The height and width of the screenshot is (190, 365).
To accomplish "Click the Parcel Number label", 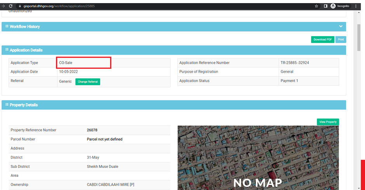I will point(23,139).
